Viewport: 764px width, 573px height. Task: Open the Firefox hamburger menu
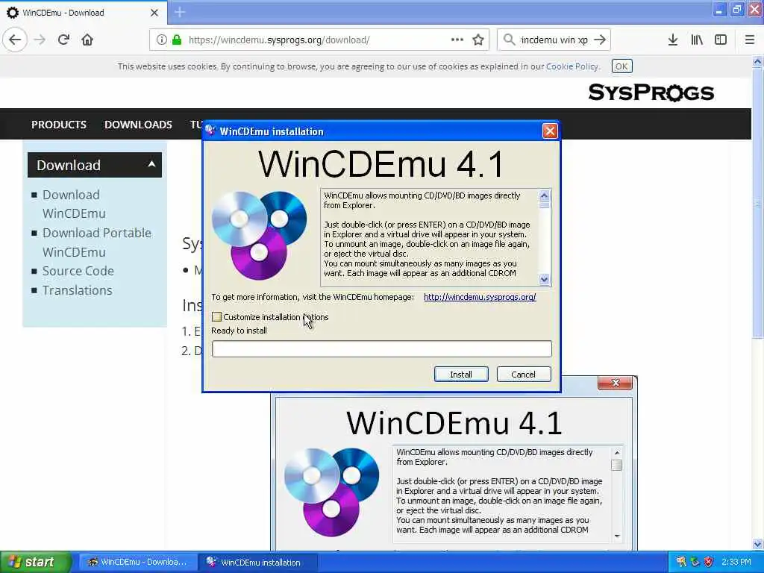pyautogui.click(x=750, y=40)
